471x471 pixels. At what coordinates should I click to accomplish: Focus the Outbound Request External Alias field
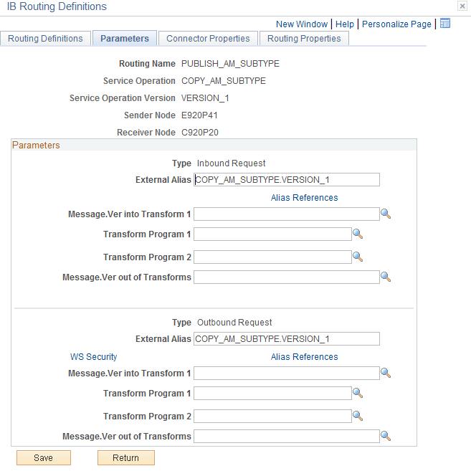pyautogui.click(x=287, y=339)
